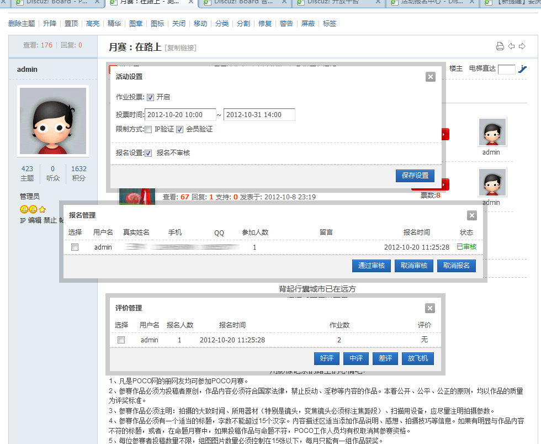Open 分割 moderation option
The height and width of the screenshot is (444, 541).
tap(243, 24)
